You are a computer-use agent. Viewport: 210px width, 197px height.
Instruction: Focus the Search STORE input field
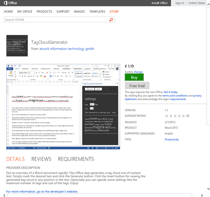tap(59, 20)
